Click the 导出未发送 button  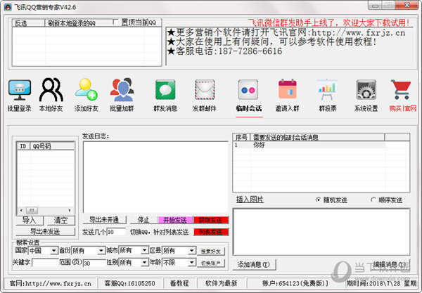pos(45,231)
